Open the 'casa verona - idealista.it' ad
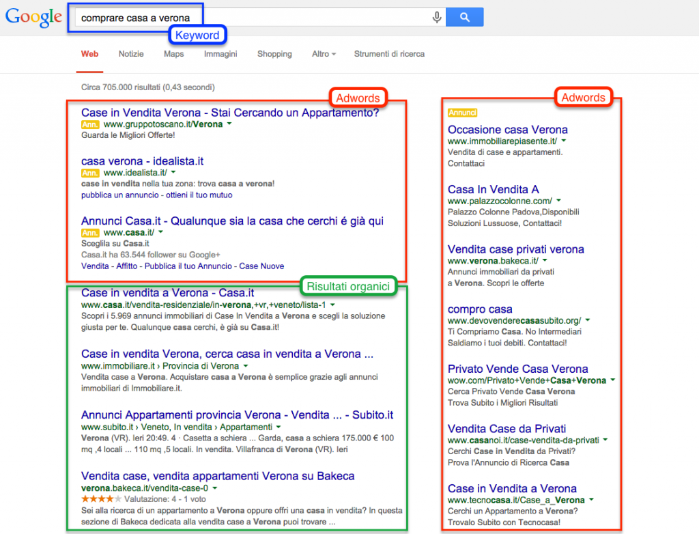This screenshot has height=534, width=699. coord(142,161)
